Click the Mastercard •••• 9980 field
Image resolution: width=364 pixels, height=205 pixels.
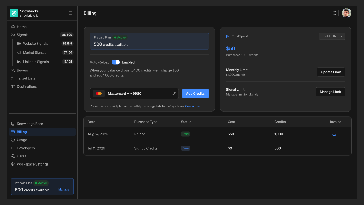(134, 94)
